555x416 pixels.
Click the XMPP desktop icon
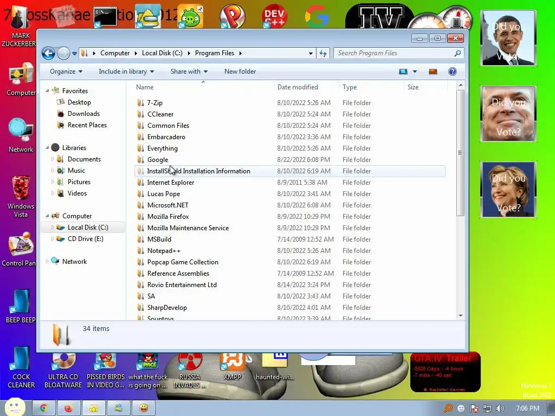click(232, 367)
